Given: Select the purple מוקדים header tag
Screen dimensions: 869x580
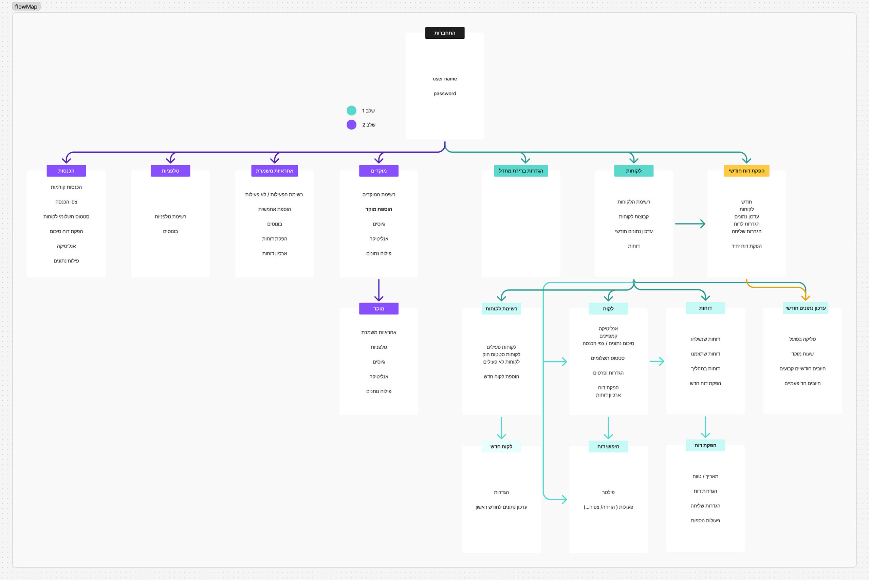Looking at the screenshot, I should pyautogui.click(x=378, y=171).
